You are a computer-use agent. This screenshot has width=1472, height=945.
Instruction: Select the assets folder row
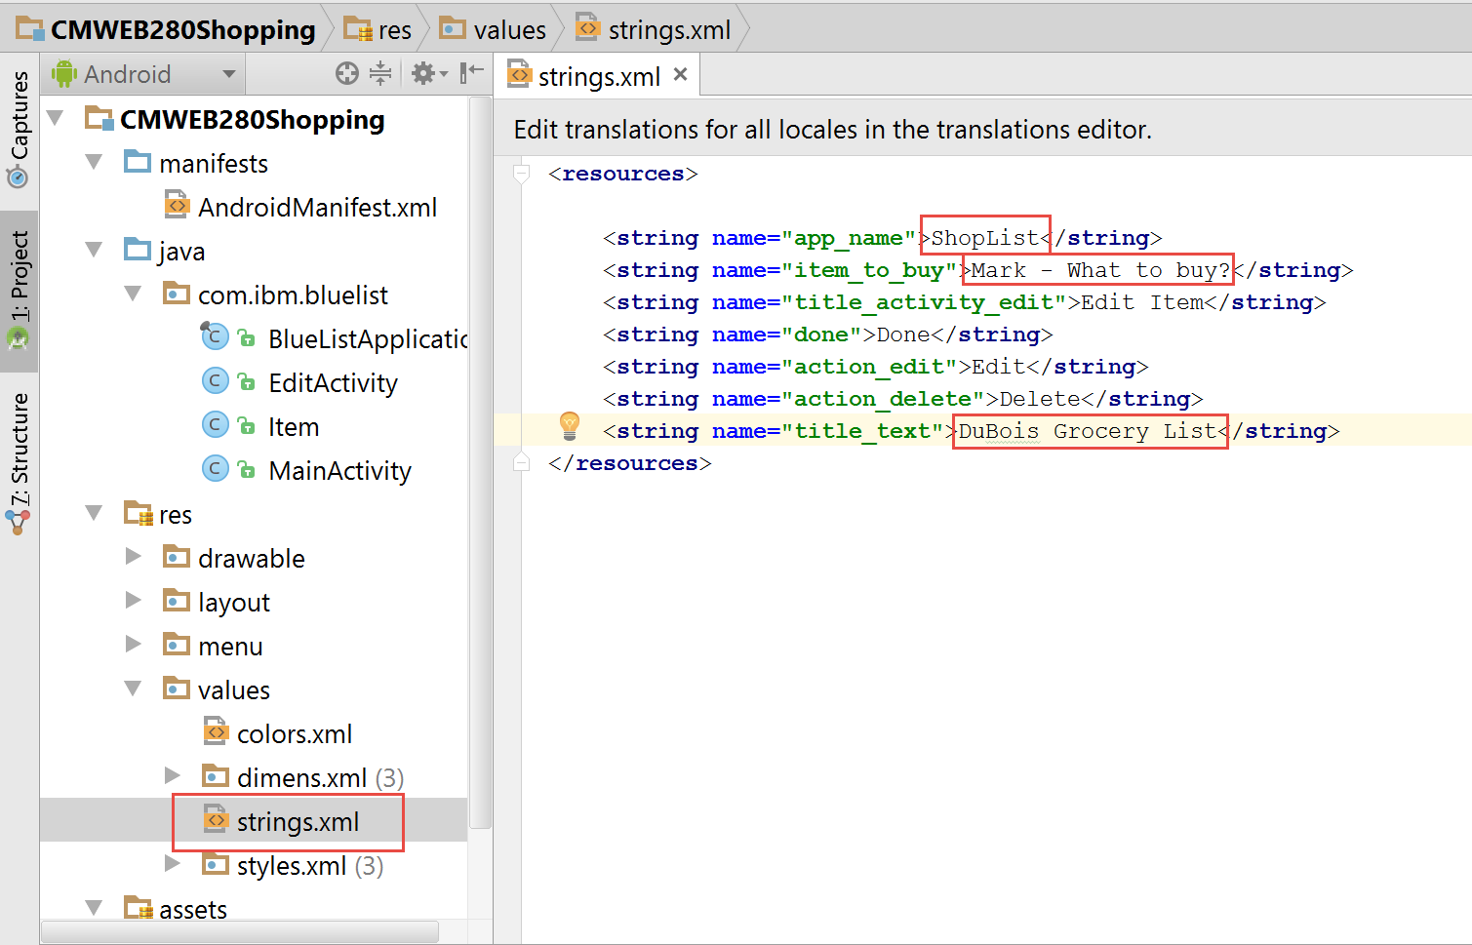254,908
